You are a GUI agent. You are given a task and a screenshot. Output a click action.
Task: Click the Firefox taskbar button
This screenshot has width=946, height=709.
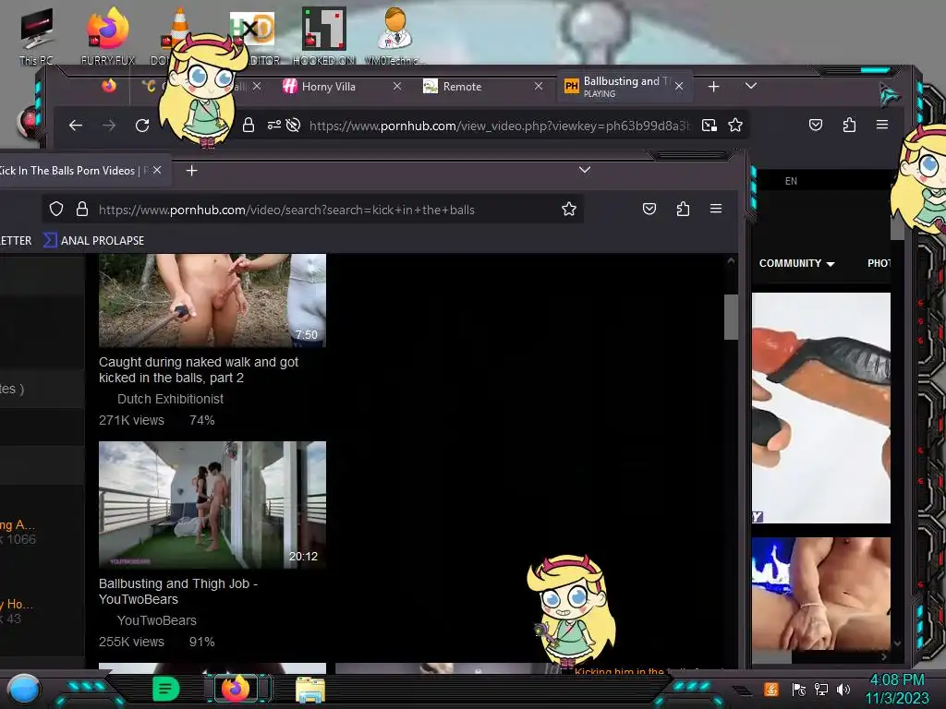tap(236, 689)
